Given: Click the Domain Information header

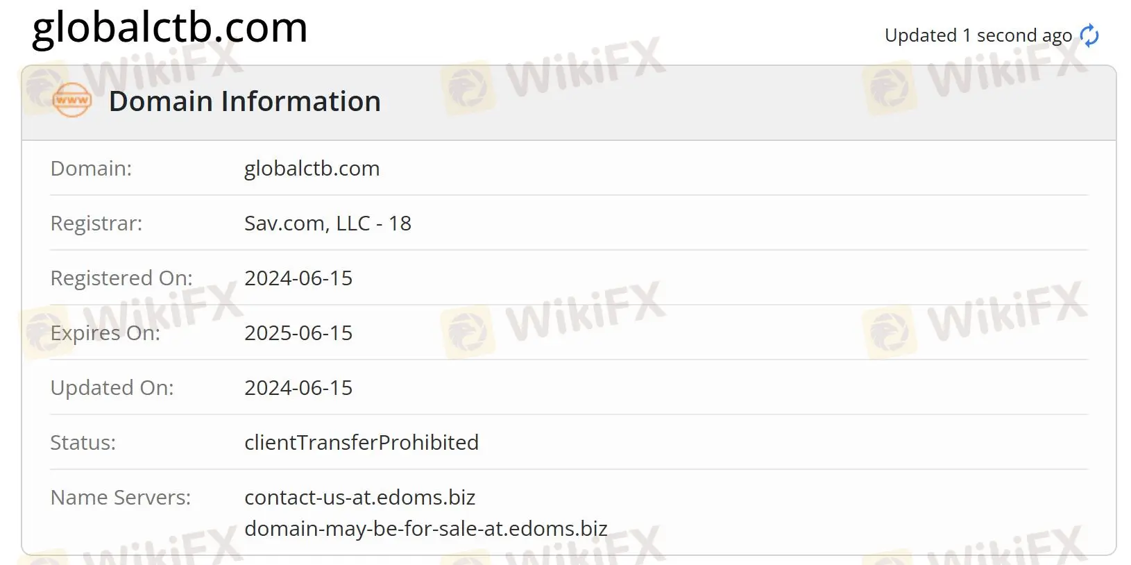Looking at the screenshot, I should (244, 101).
